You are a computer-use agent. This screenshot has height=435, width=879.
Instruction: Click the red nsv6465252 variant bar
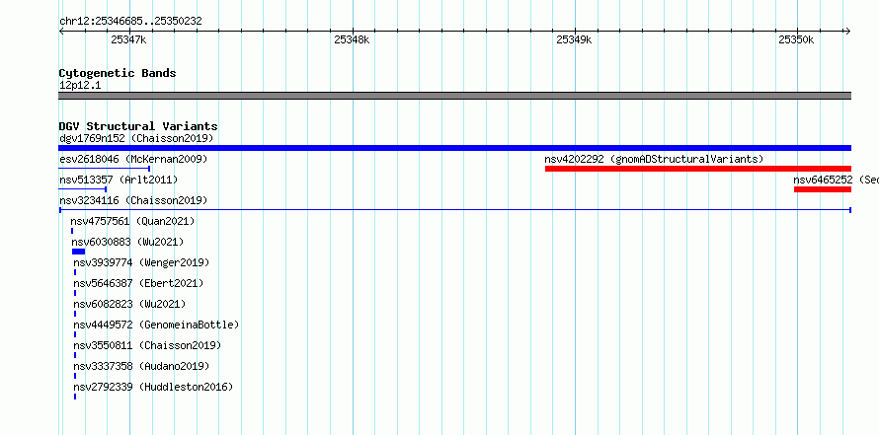coord(823,189)
